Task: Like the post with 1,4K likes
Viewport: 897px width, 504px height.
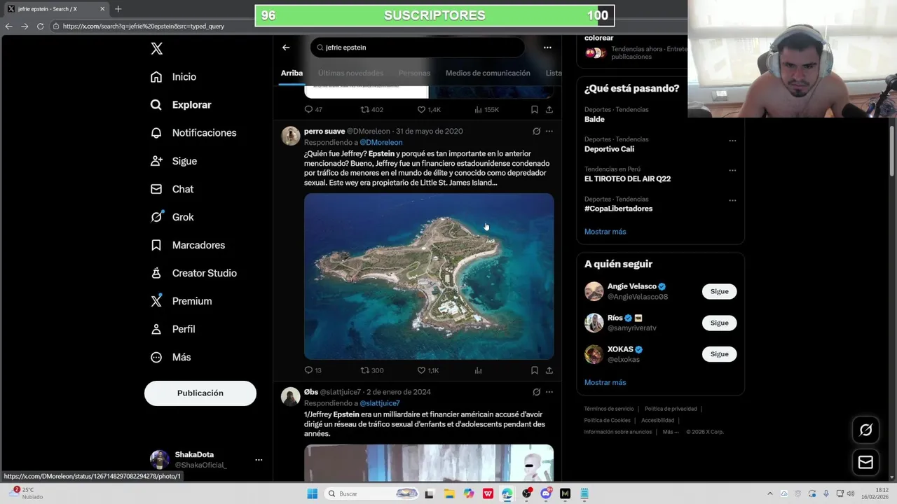Action: pyautogui.click(x=421, y=110)
